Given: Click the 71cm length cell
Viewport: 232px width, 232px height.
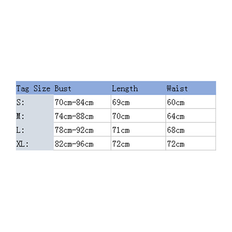Looking at the screenshot, I should pos(121,130).
